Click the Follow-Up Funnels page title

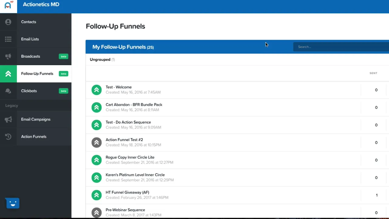(115, 26)
